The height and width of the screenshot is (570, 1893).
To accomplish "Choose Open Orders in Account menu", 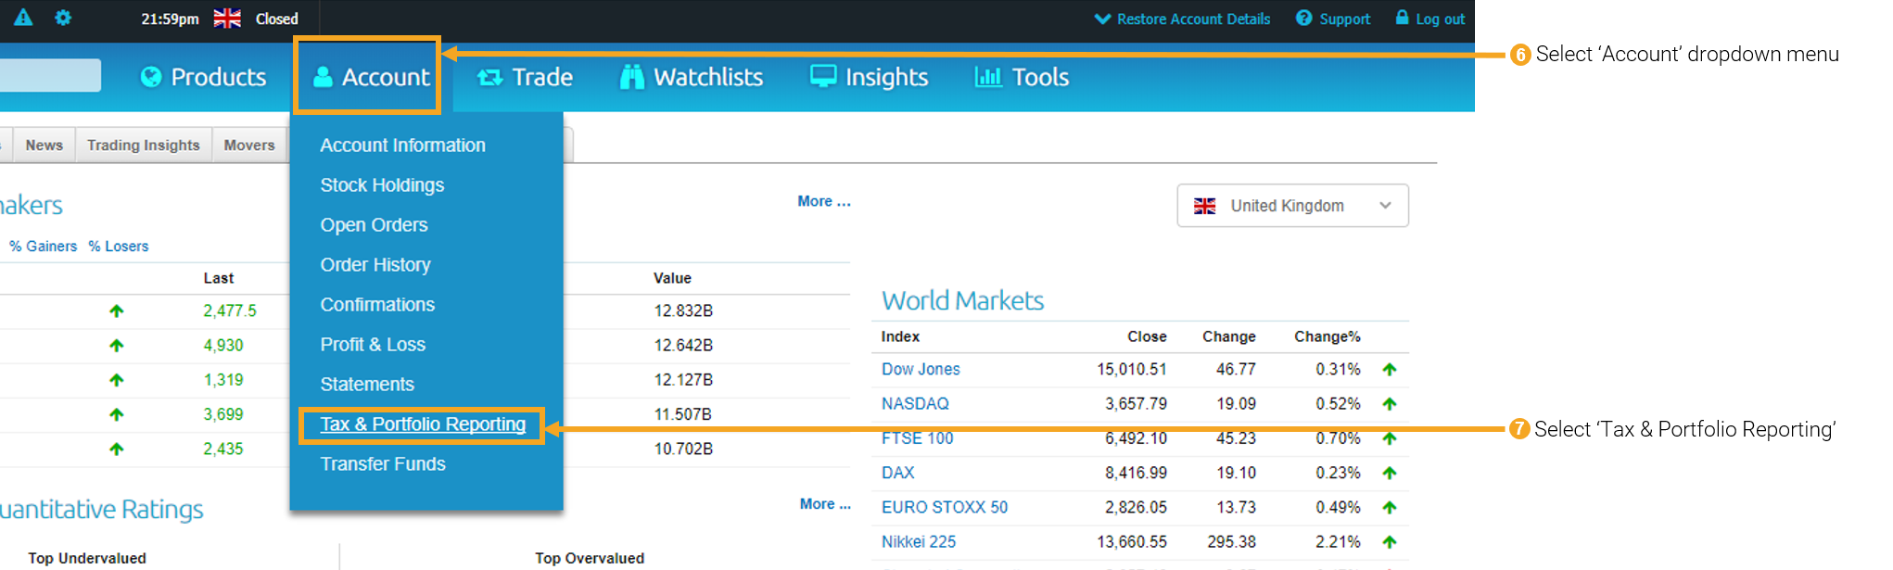I will (x=374, y=225).
